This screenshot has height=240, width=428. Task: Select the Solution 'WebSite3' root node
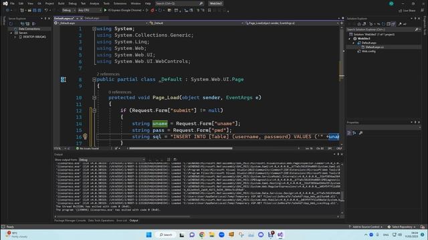374,35
